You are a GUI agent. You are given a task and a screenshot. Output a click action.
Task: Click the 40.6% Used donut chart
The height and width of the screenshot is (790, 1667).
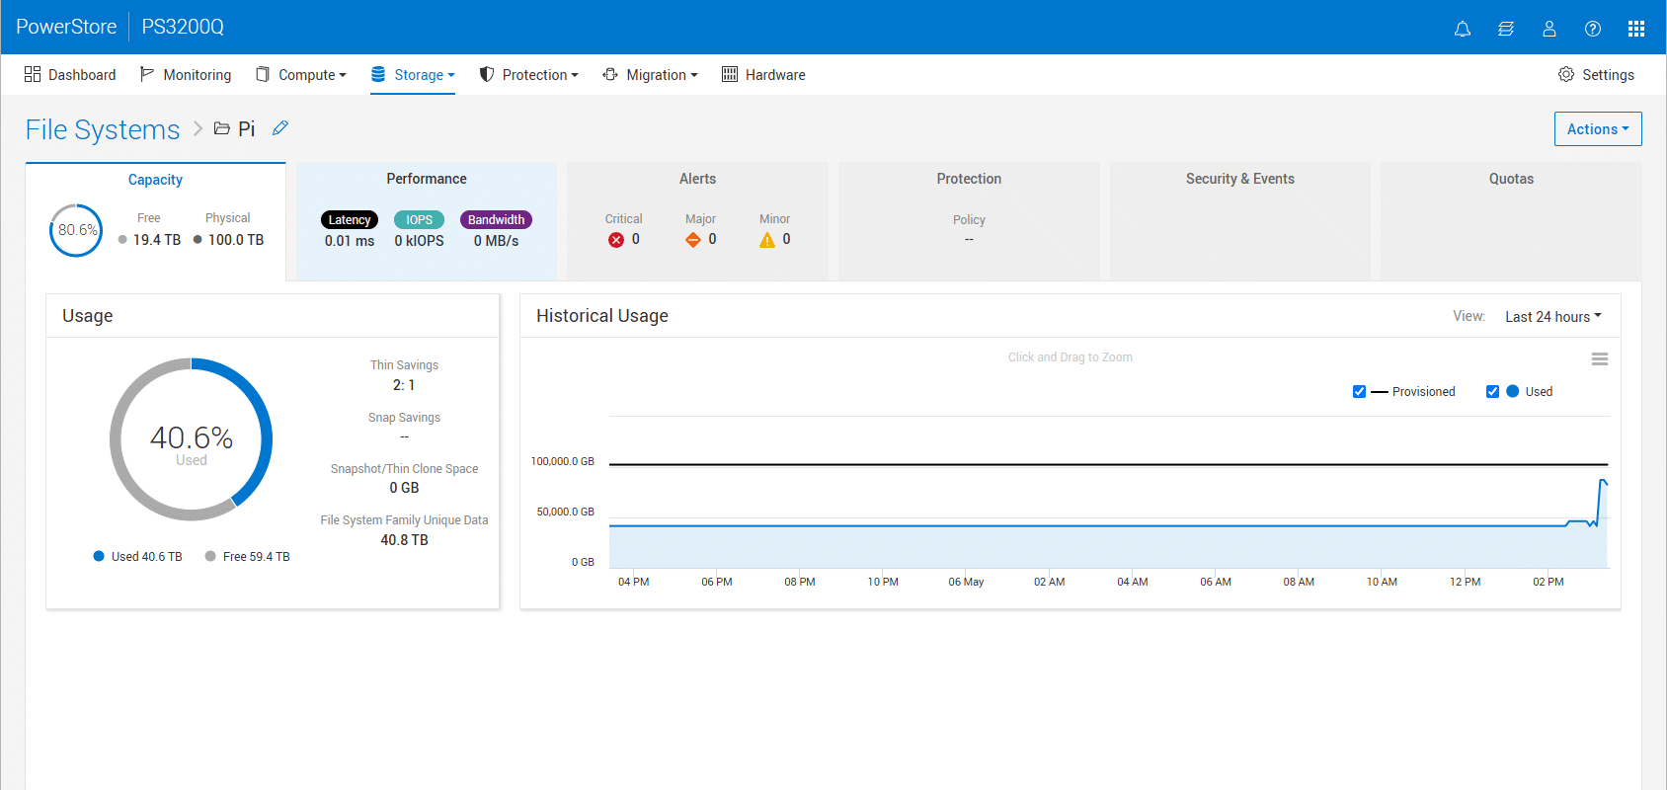click(191, 439)
